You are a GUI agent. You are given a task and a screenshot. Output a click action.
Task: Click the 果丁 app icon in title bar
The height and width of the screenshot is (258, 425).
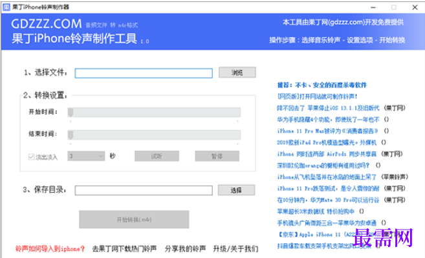[x=6, y=7]
